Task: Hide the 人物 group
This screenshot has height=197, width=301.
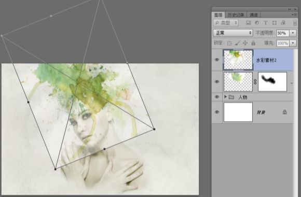Action: click(217, 97)
